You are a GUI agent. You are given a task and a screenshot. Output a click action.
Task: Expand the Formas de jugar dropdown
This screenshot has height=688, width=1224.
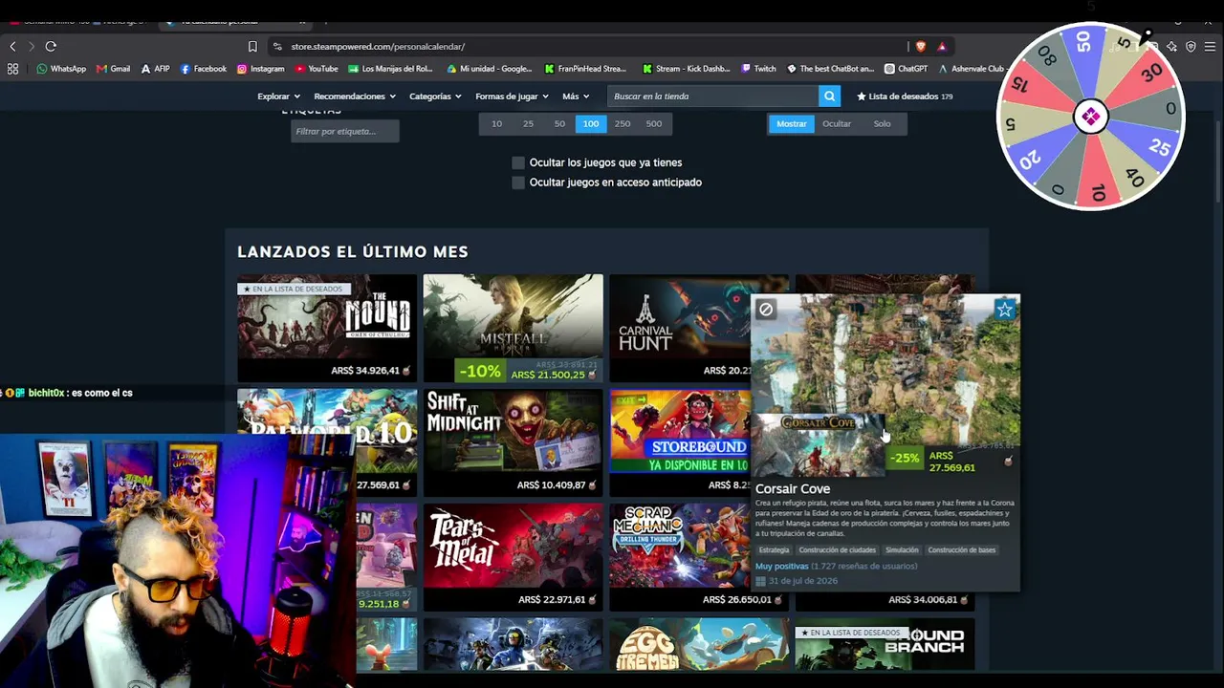tap(512, 97)
